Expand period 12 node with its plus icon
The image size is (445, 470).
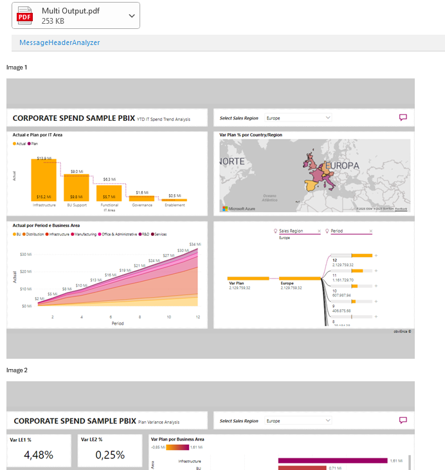click(x=376, y=256)
